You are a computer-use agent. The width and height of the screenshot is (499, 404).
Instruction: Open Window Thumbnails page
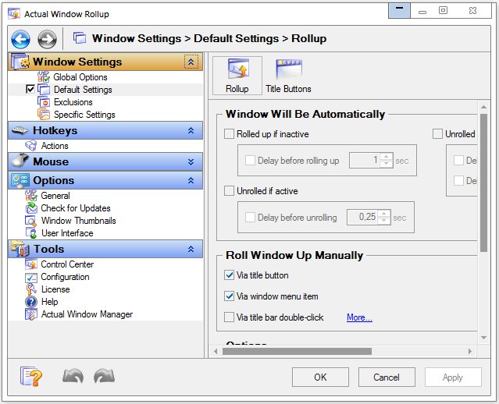[79, 221]
